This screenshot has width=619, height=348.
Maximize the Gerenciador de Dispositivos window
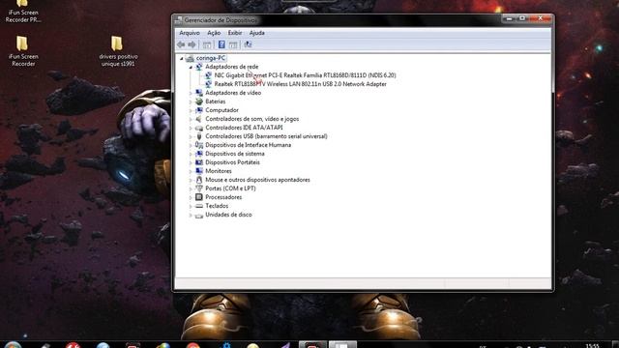522,18
